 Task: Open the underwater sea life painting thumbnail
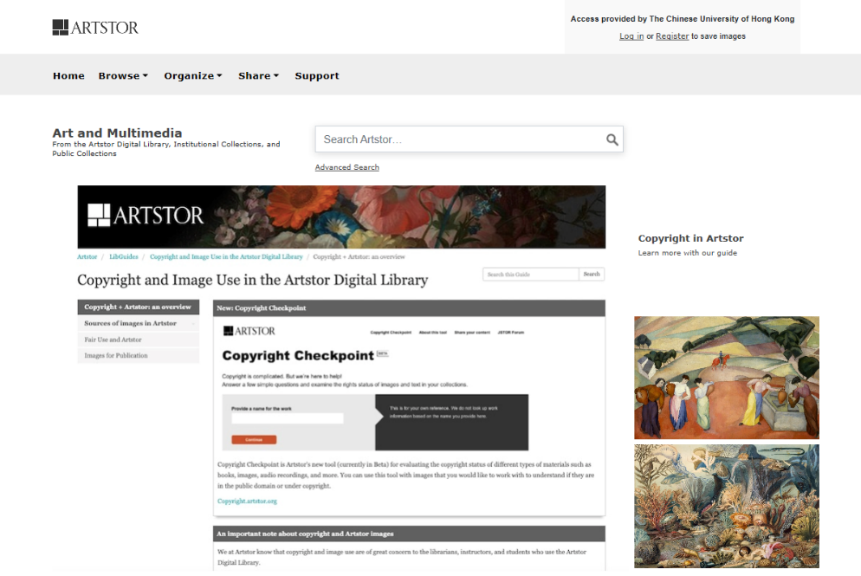click(727, 506)
